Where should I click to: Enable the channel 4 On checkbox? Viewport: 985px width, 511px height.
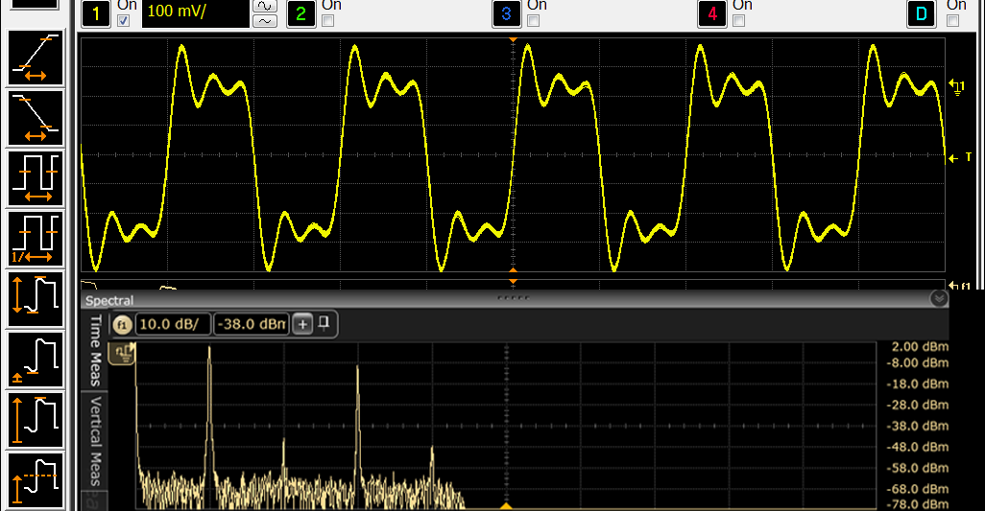pos(739,21)
